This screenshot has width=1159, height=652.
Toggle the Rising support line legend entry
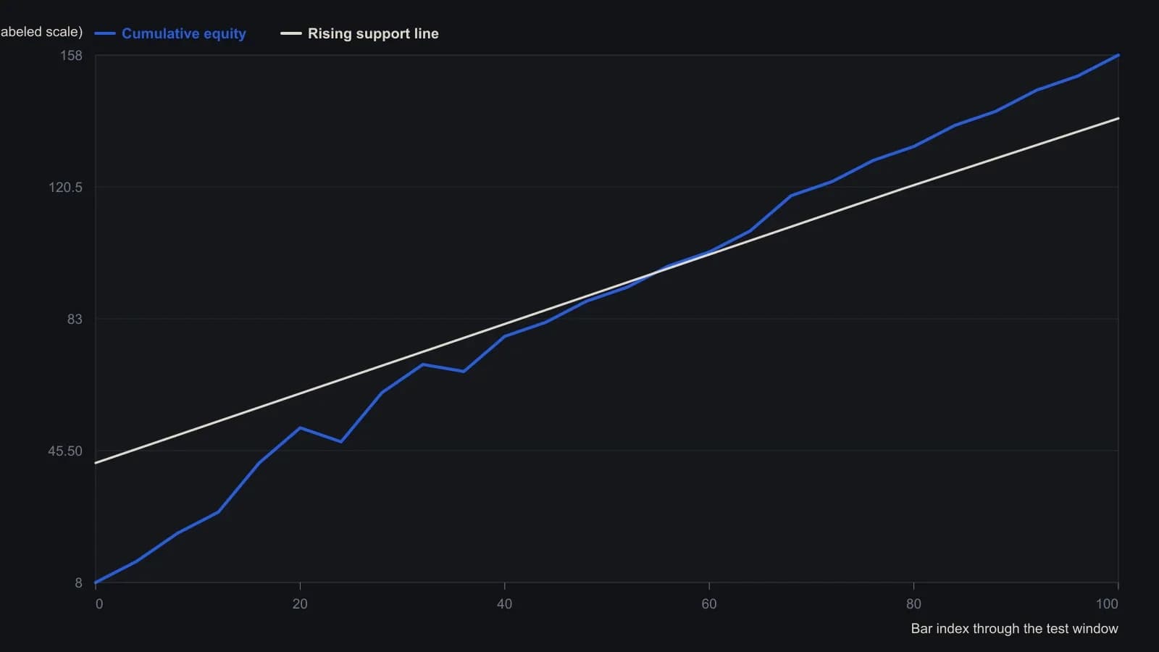pos(359,33)
